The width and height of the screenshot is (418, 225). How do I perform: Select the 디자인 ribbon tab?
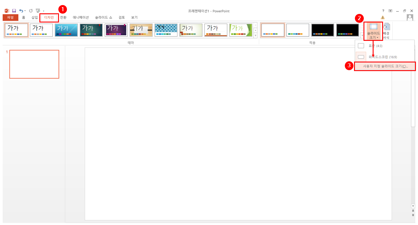pos(49,17)
